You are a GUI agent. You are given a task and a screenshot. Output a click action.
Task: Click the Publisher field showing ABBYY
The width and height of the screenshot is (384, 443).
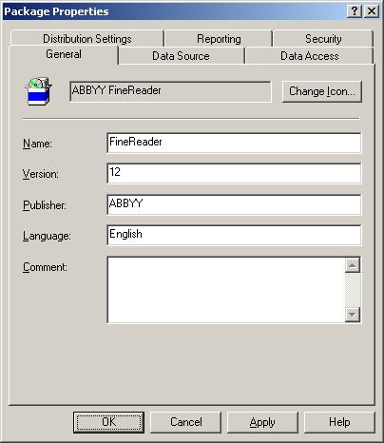point(234,204)
